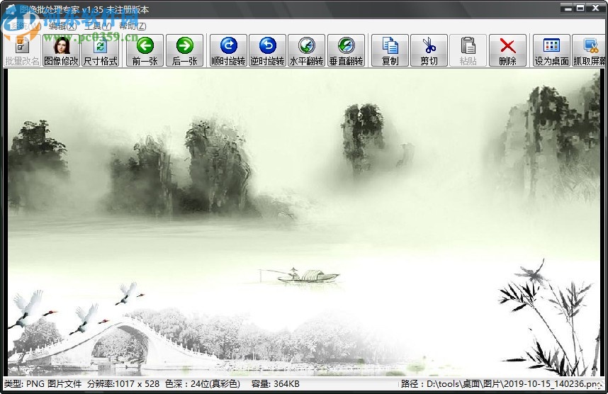Set image as wallpaper via 设为桌面

pos(551,50)
